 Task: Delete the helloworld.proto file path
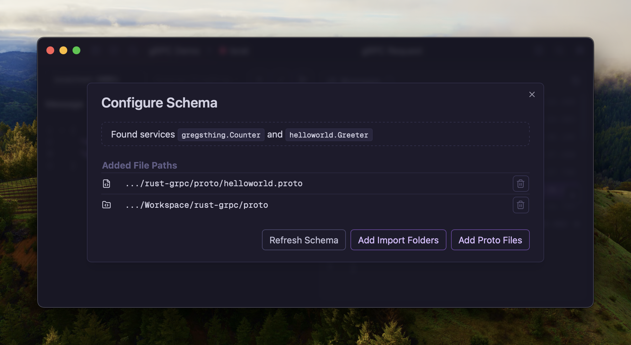[521, 184]
